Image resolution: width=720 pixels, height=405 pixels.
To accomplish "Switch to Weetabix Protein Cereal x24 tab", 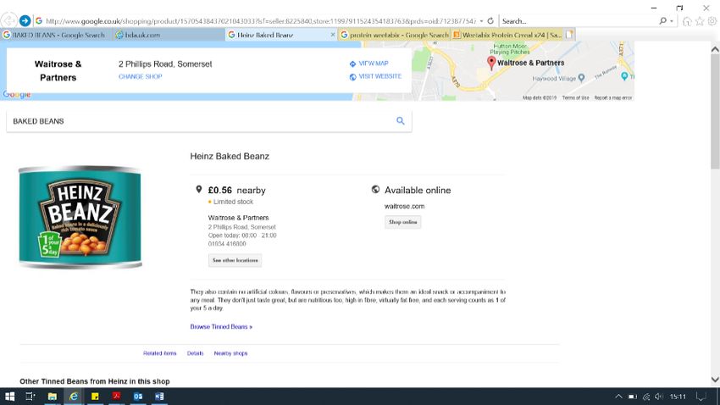I will tap(507, 35).
